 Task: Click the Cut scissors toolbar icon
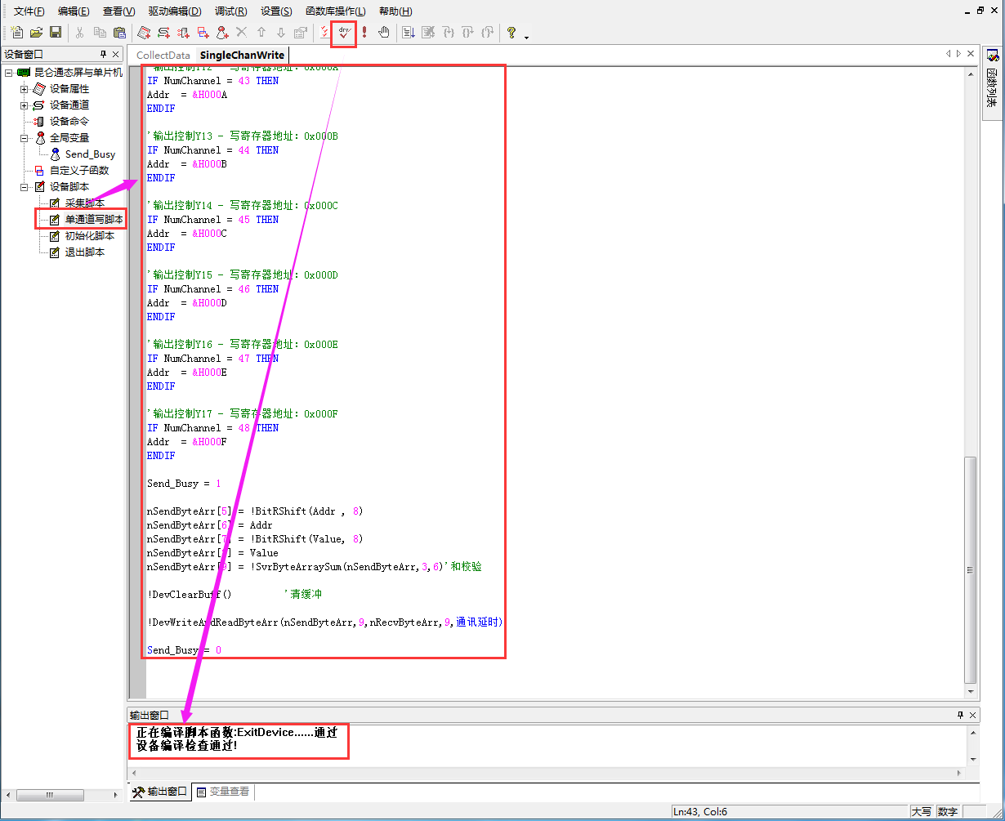[x=80, y=33]
